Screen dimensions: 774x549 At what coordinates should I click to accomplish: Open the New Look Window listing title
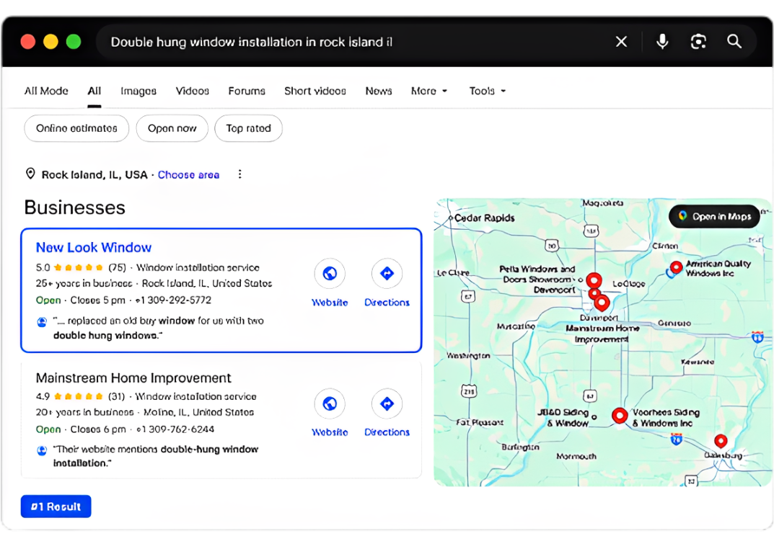[94, 247]
